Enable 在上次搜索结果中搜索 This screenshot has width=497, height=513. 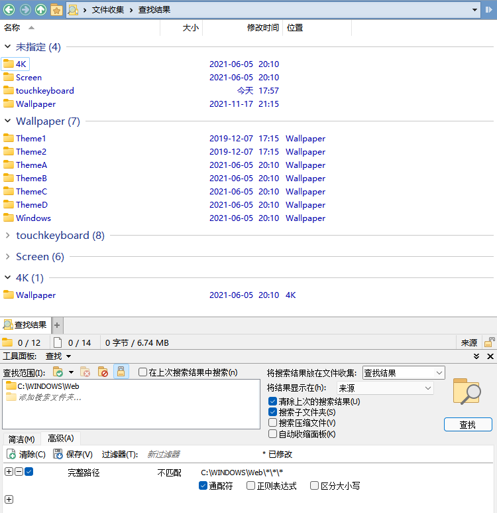[x=142, y=372]
